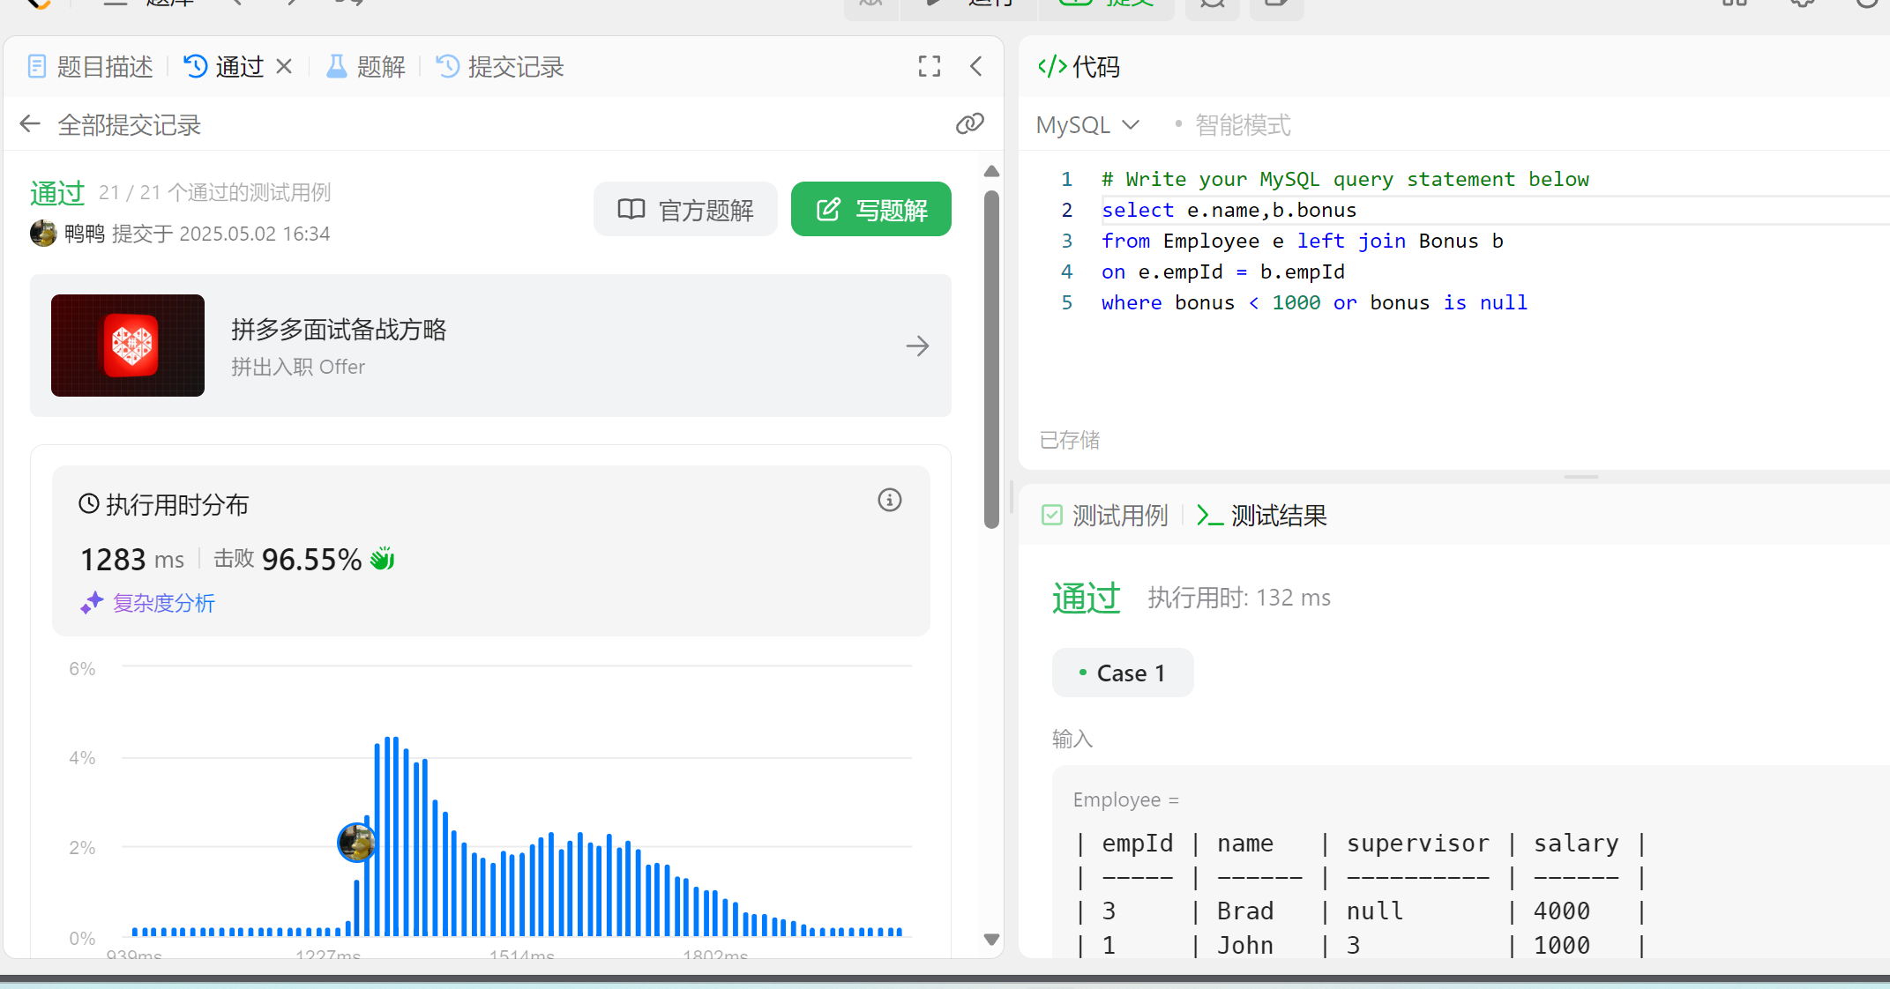Open 复杂度分析 complexity analysis link
Screen dimensions: 1890x989
[163, 603]
